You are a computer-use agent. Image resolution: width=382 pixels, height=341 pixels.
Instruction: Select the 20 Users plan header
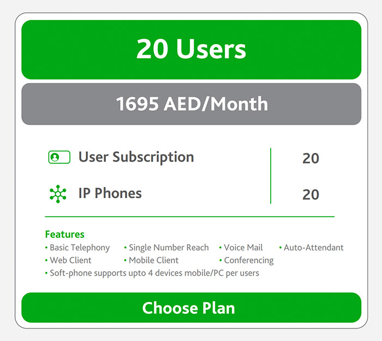pos(191,50)
